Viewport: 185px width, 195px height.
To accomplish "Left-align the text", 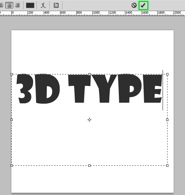I will (2, 5).
